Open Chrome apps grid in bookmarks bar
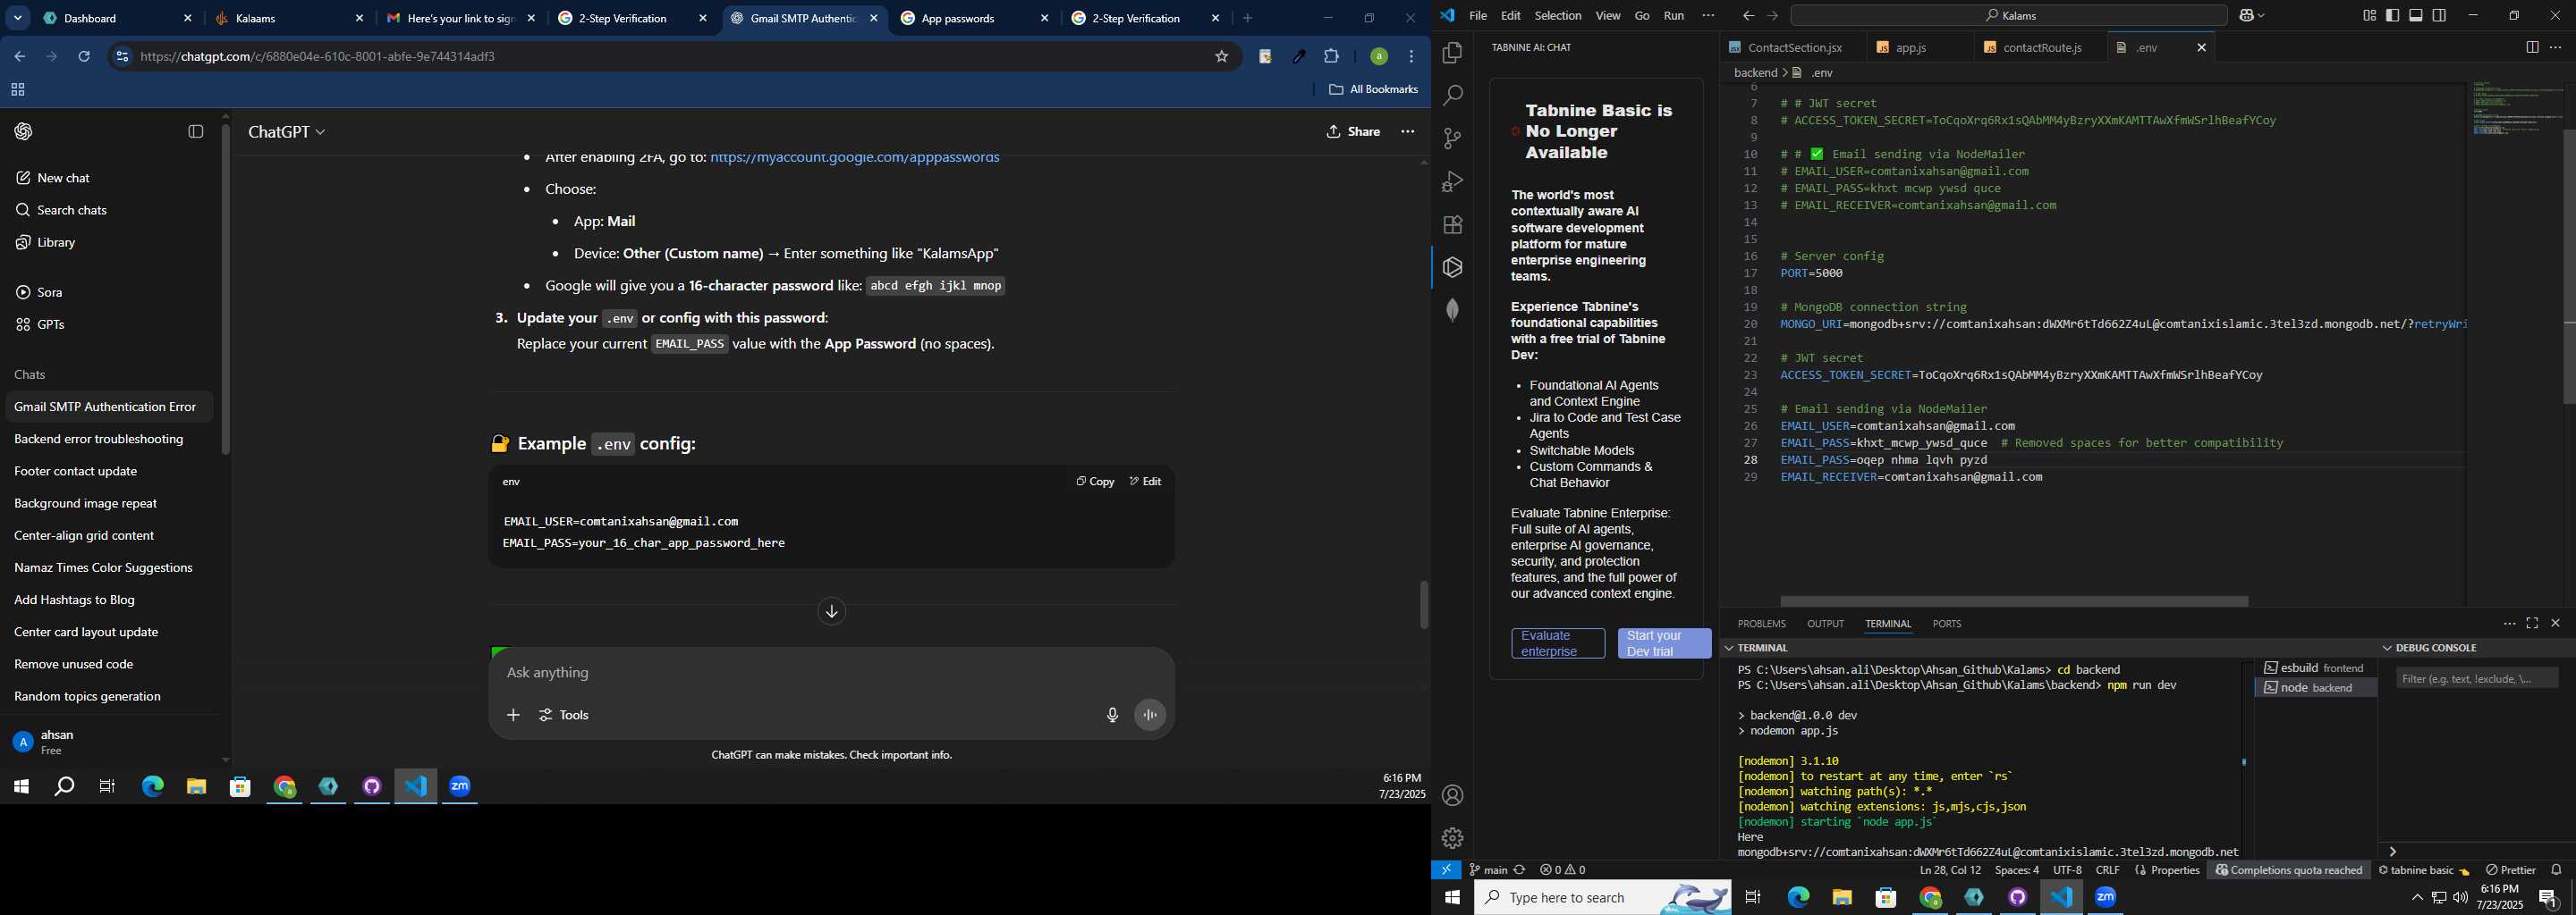The height and width of the screenshot is (915, 2576). [x=17, y=90]
